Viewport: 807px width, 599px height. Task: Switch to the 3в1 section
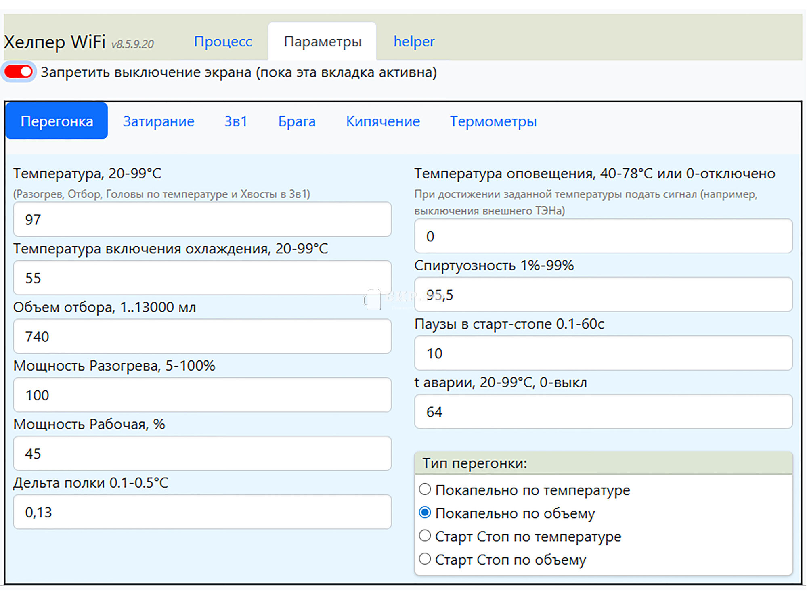(236, 121)
